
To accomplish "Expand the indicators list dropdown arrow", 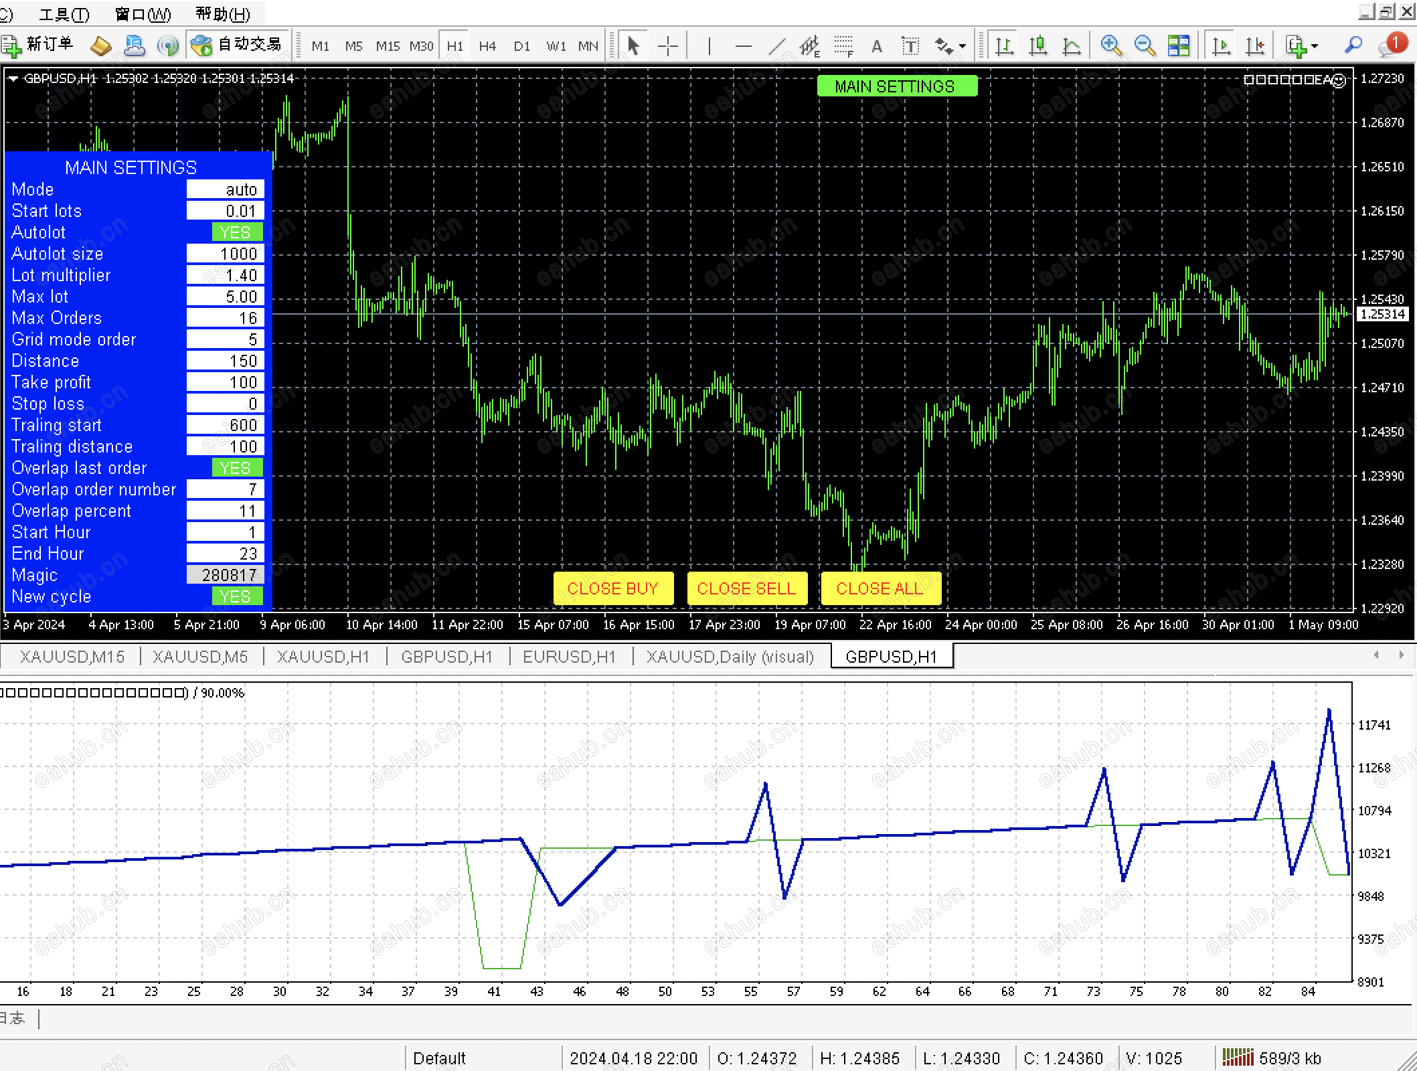I will pyautogui.click(x=1315, y=46).
